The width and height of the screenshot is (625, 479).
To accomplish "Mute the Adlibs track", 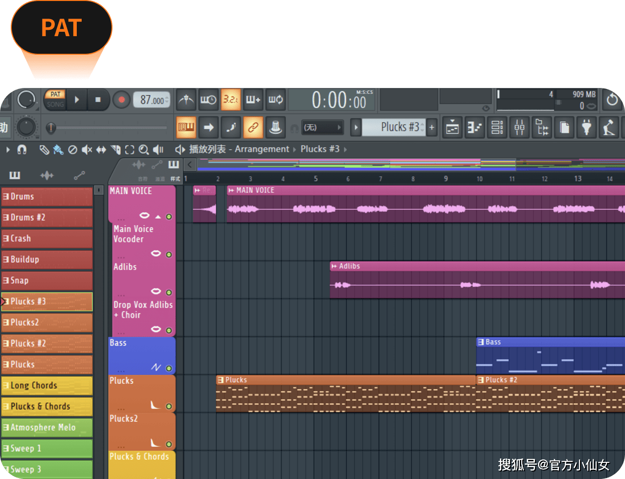I will (x=169, y=292).
